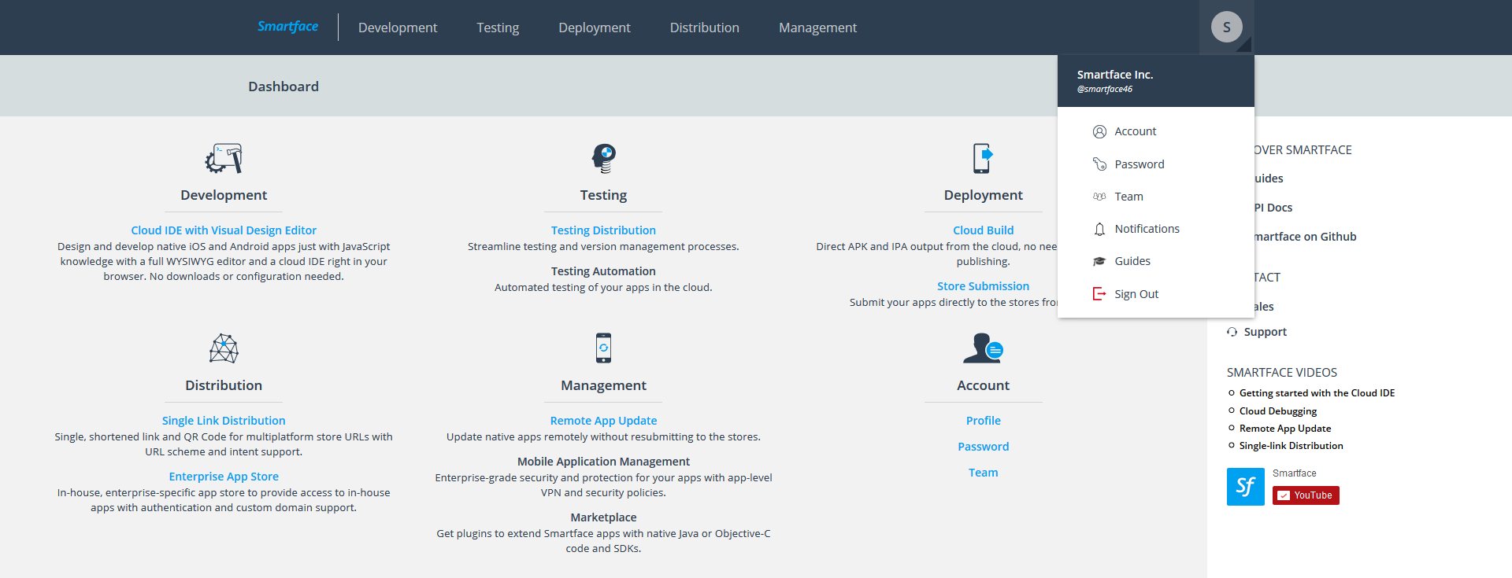Open Management in the top navigation
Screen dimensions: 1512x578
[817, 28]
